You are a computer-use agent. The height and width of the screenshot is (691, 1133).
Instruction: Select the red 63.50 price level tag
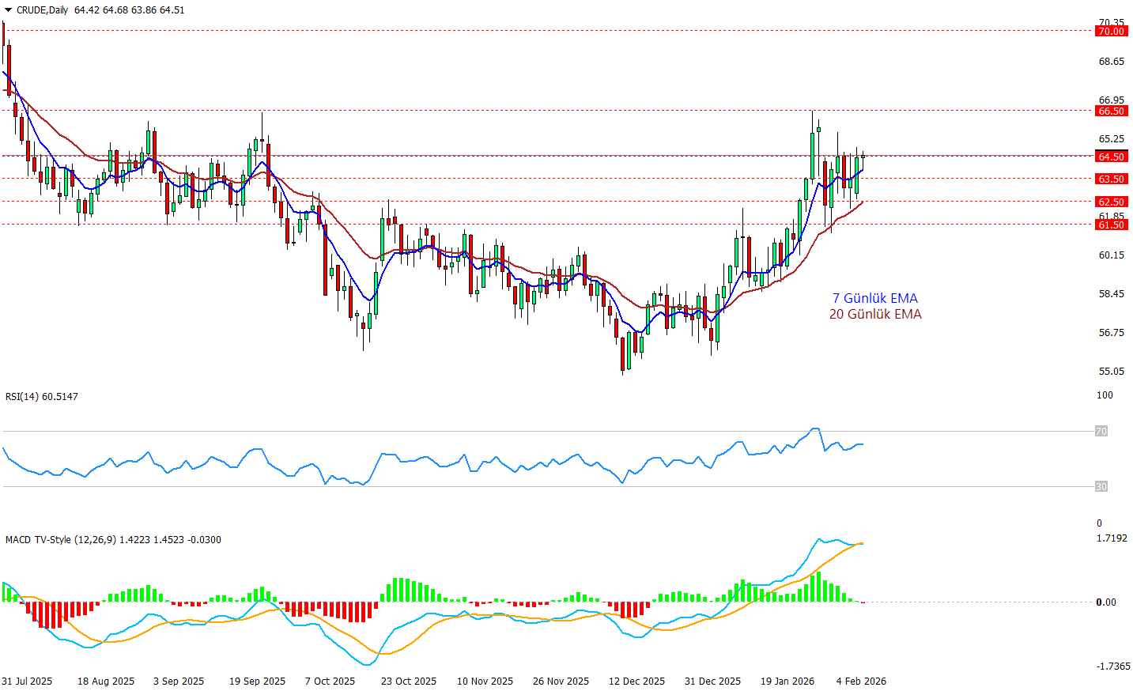[x=1111, y=179]
